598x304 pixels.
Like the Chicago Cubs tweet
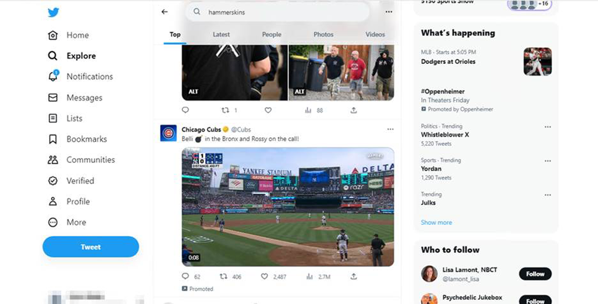[x=264, y=276]
